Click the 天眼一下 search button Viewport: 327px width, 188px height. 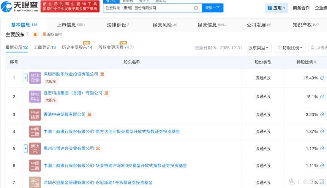coord(213,8)
